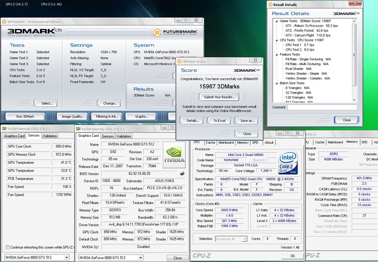The height and width of the screenshot is (262, 378).
Task: Select GT1 - Return To Proxycon result row
Action: [311, 26]
